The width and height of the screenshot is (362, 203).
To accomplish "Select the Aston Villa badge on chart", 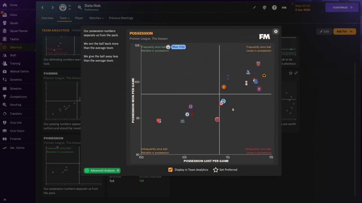I will tap(191, 107).
